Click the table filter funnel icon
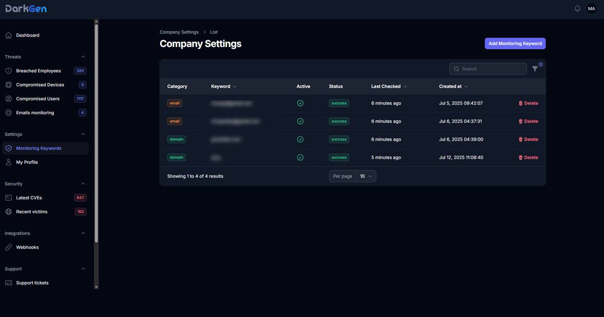This screenshot has width=604, height=317. pyautogui.click(x=535, y=69)
